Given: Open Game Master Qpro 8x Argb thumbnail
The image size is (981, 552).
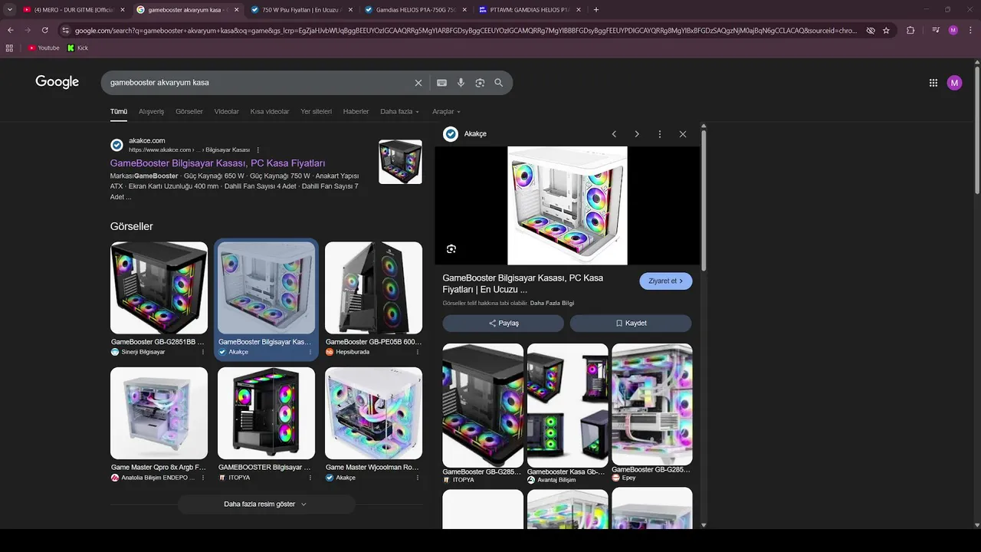Looking at the screenshot, I should (x=159, y=413).
